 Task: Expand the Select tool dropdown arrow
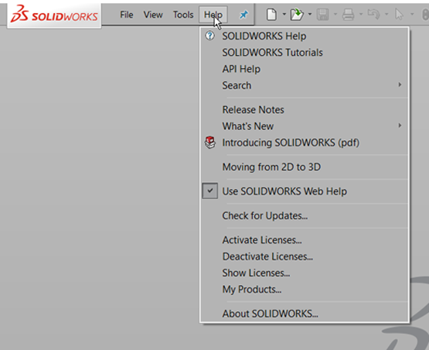coord(412,14)
